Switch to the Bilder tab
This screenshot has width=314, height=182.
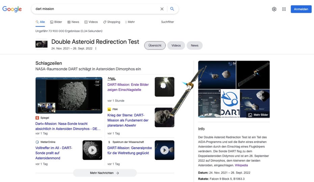tap(56, 22)
